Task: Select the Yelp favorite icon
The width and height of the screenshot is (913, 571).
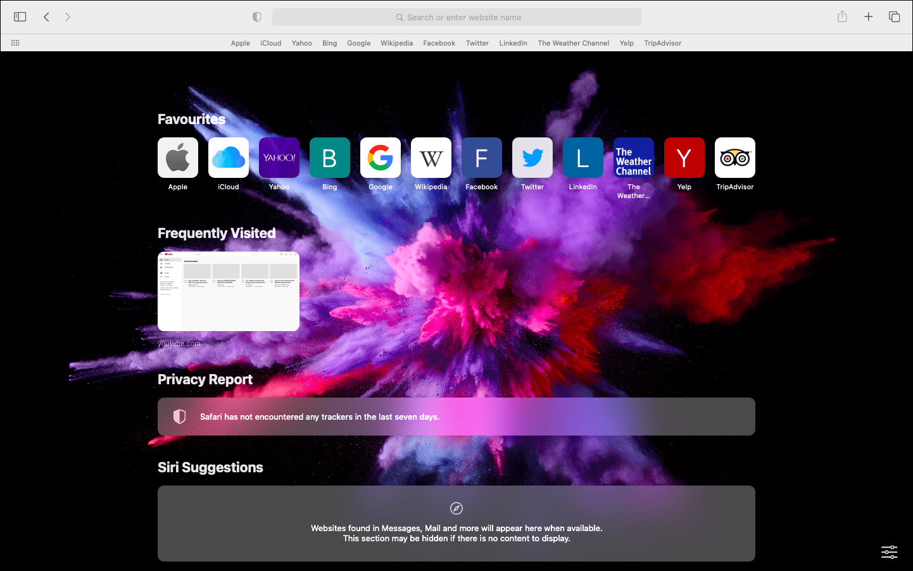Action: point(684,158)
